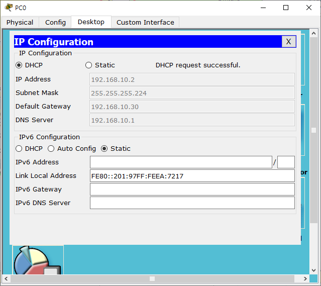Click the IPv6 DNS Server input field

pyautogui.click(x=192, y=203)
